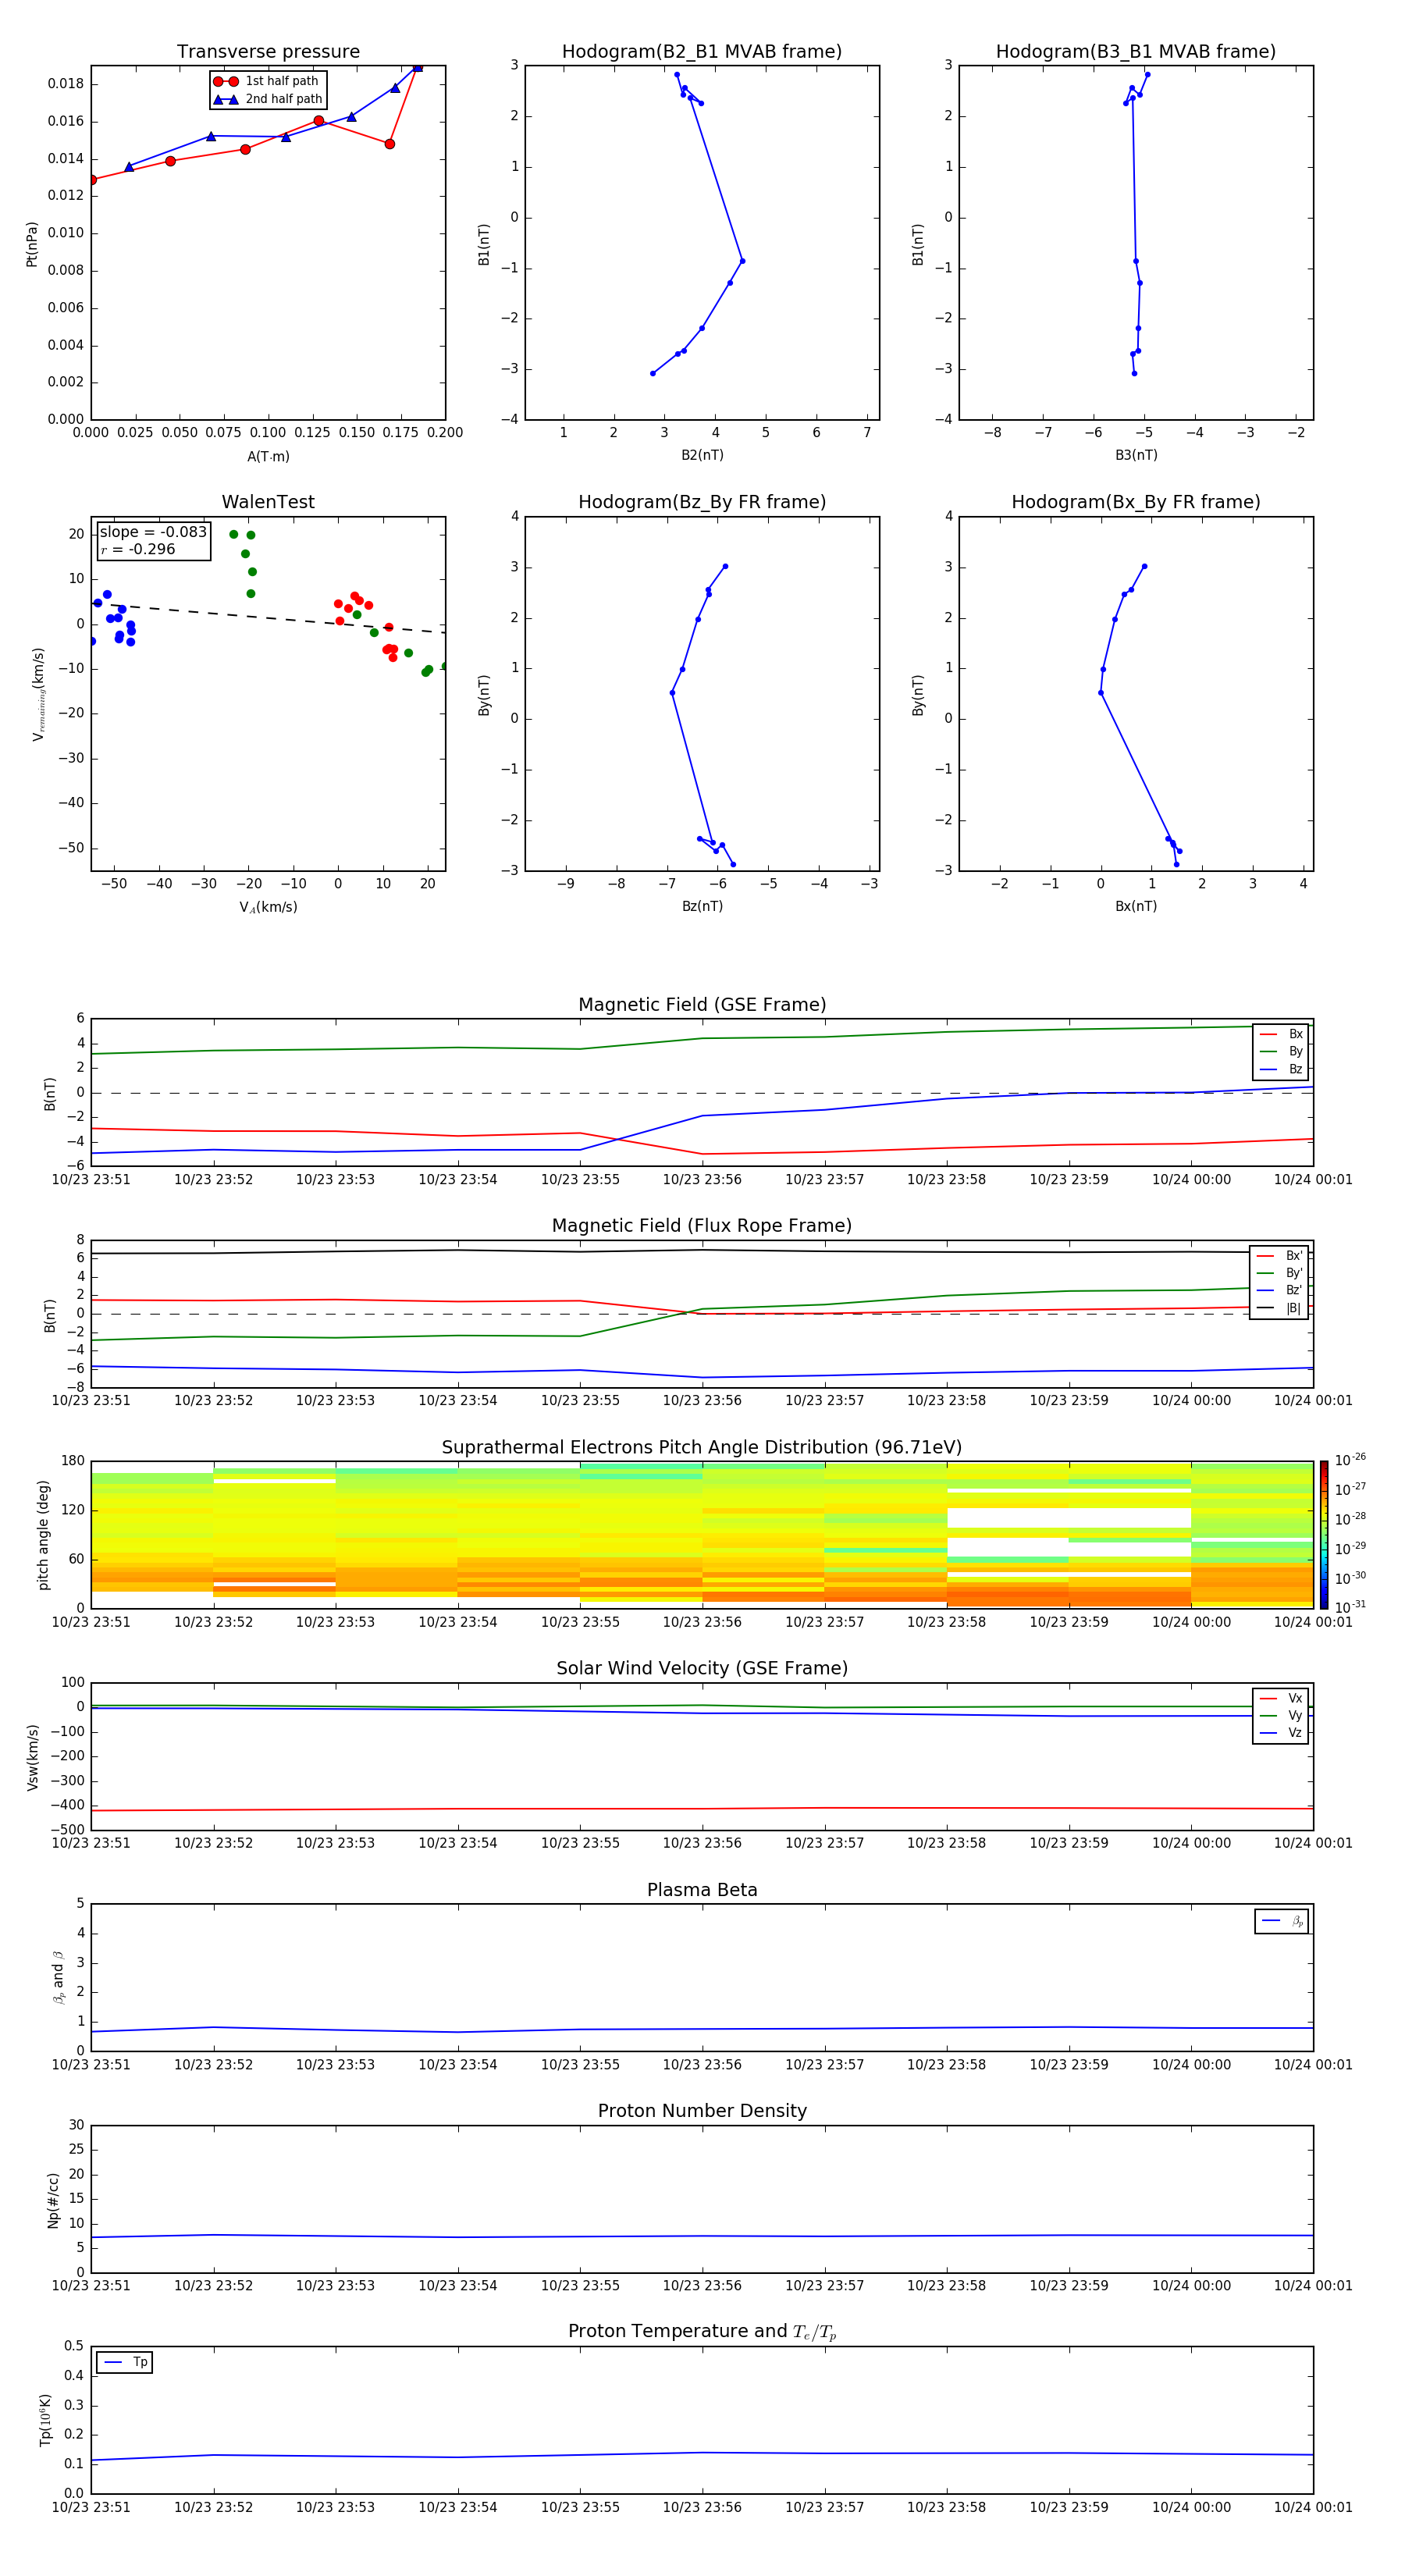Click the 'Proton Temperature and Te/Tp' title
This screenshot has height=2576, width=1405.
(x=702, y=2332)
